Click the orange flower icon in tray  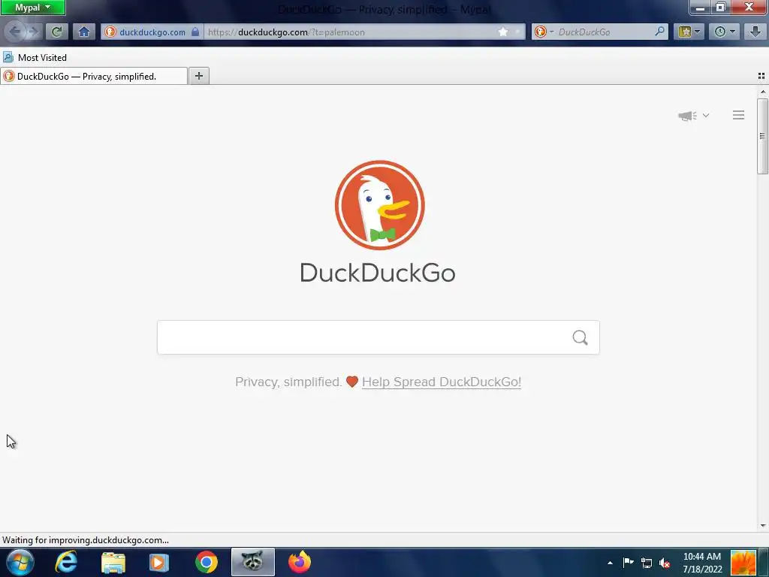pos(743,563)
